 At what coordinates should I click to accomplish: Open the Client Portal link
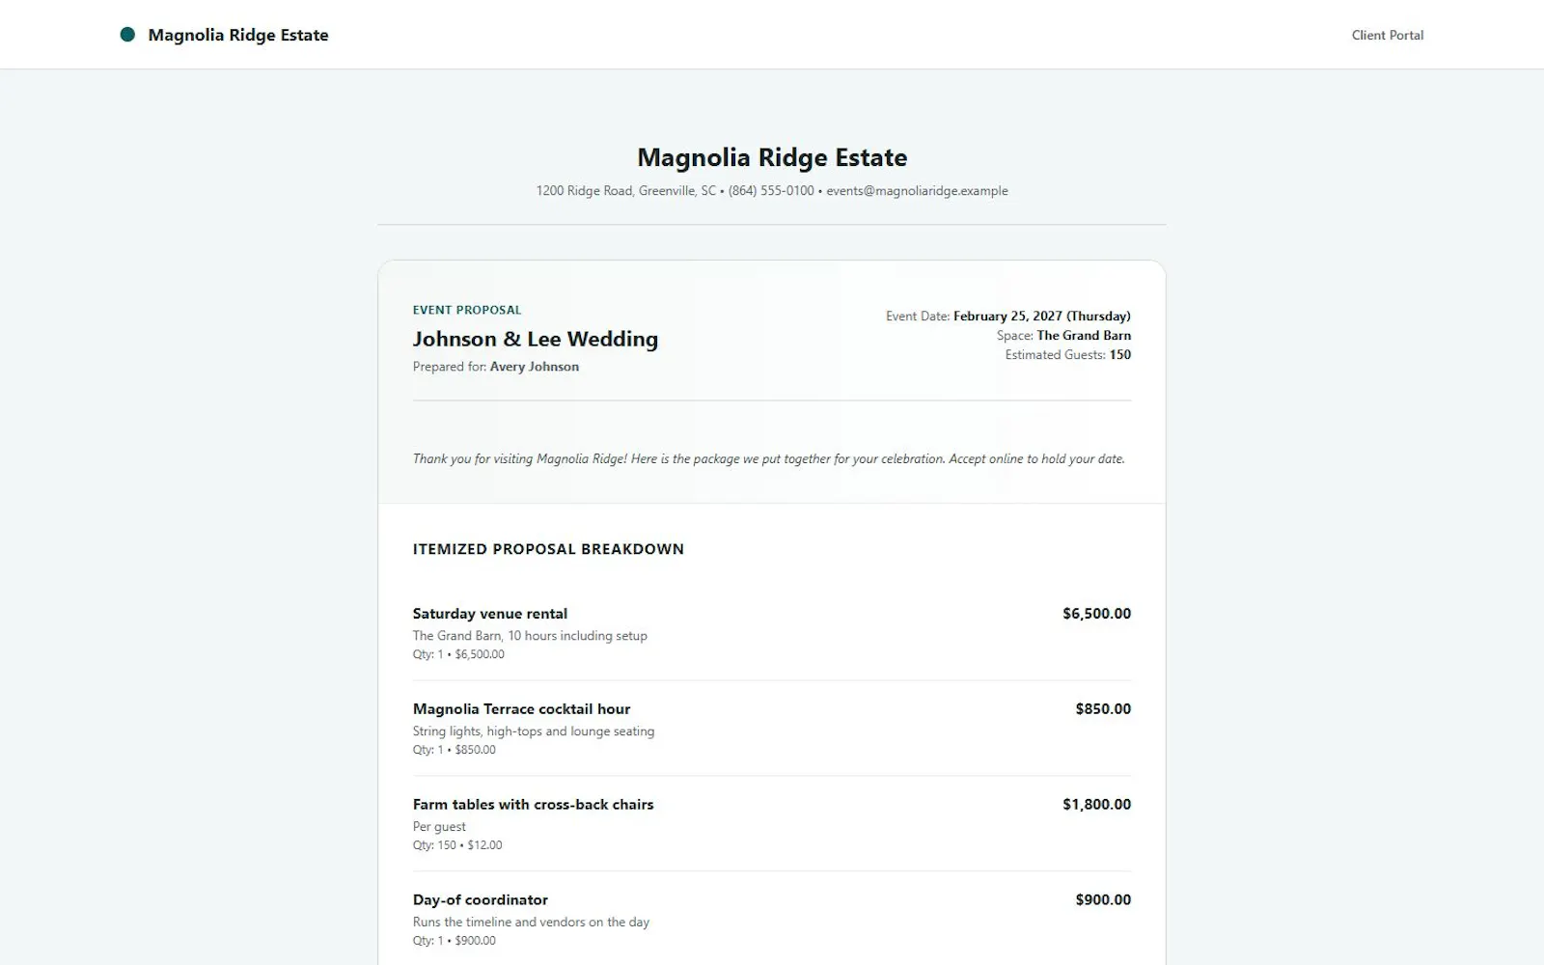point(1387,35)
